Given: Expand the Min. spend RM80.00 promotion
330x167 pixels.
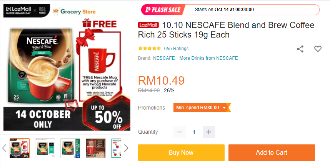Looking at the screenshot, I should click(202, 108).
